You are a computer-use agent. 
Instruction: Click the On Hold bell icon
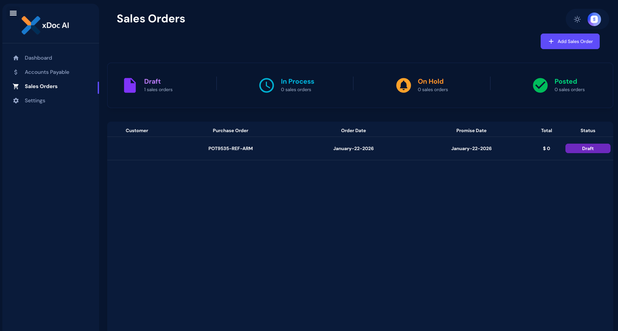tap(403, 85)
